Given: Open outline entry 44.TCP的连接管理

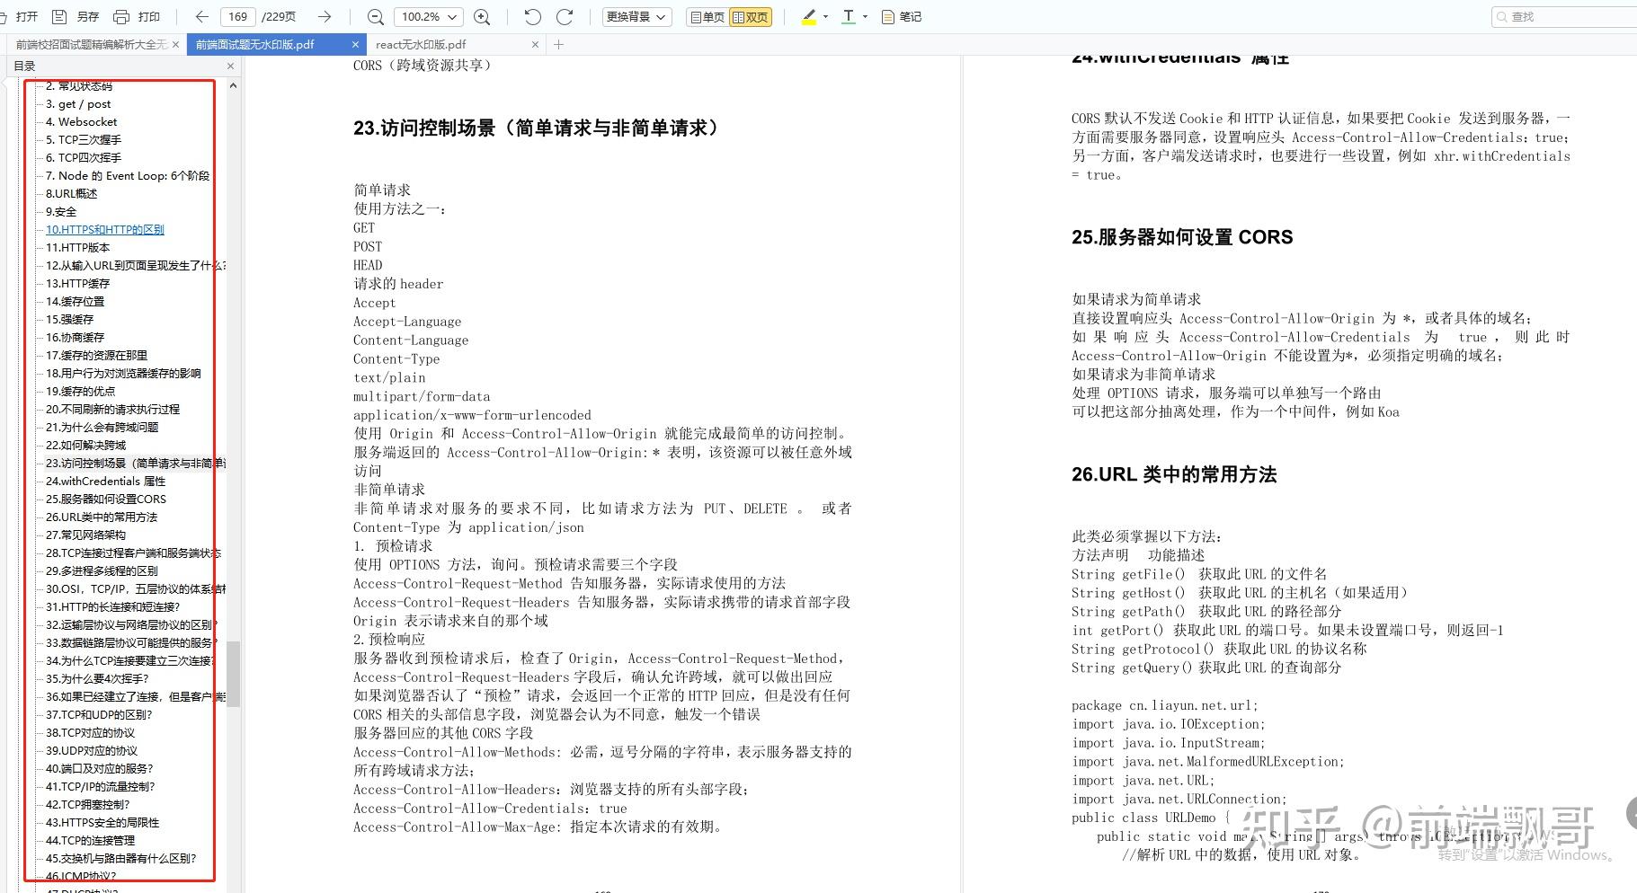Looking at the screenshot, I should pyautogui.click(x=90, y=841).
